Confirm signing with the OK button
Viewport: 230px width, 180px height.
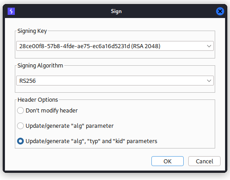pos(168,161)
